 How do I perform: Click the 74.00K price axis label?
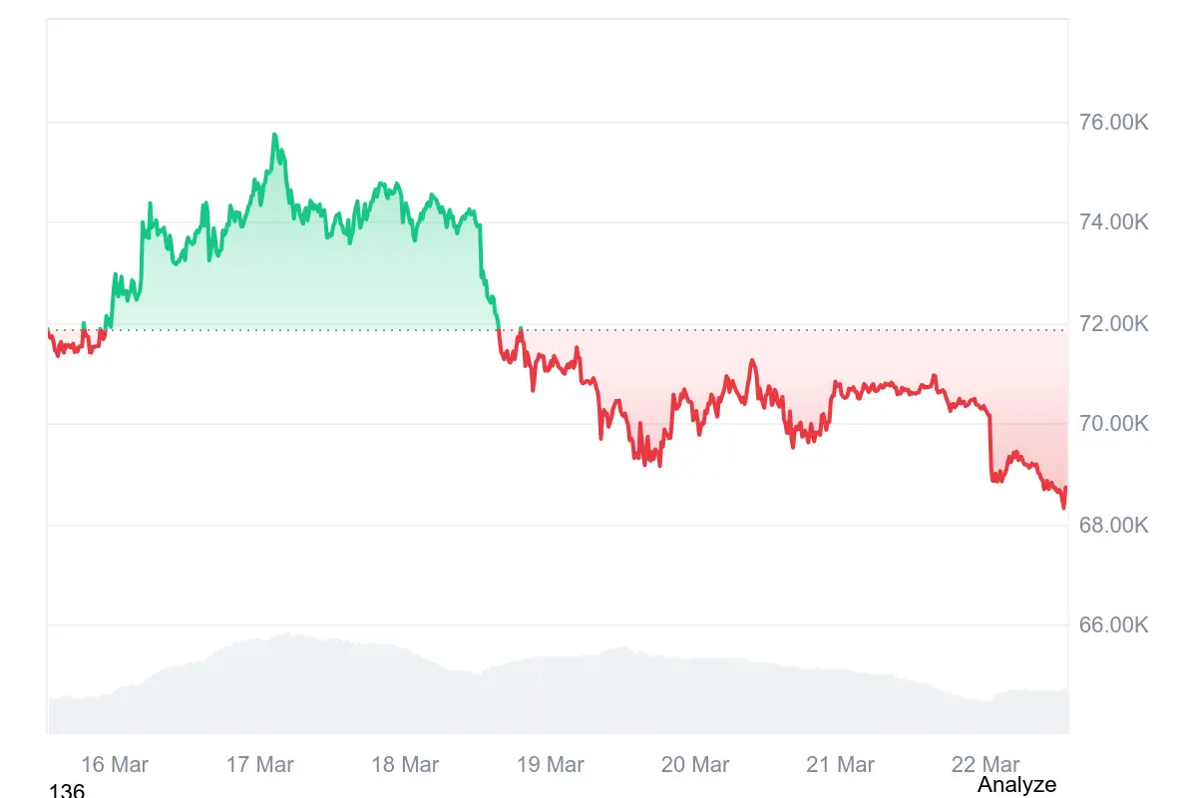[1114, 222]
